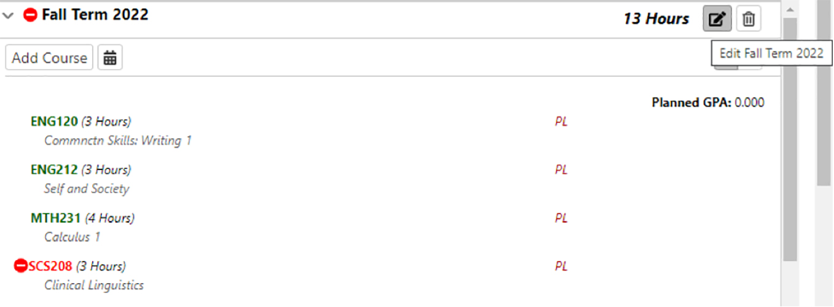This screenshot has width=834, height=307.
Task: Open the calendar icon beside Add Course
Action: [110, 58]
